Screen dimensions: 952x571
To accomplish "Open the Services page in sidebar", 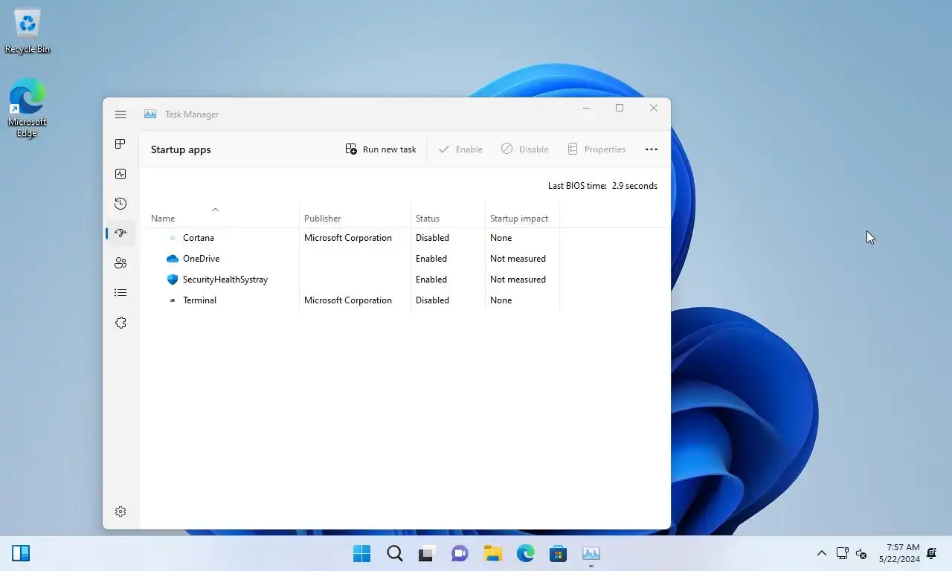I will 120,323.
